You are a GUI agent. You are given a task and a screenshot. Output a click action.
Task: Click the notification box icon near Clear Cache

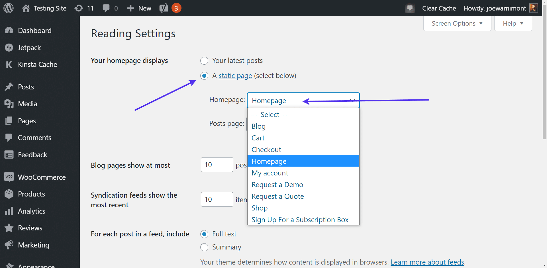(410, 9)
